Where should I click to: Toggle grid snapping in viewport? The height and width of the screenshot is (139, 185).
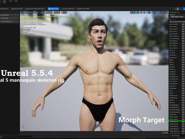147,12
